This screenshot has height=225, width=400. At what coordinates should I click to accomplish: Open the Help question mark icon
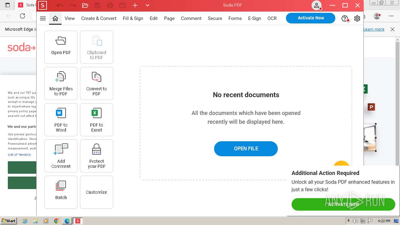coord(345,18)
